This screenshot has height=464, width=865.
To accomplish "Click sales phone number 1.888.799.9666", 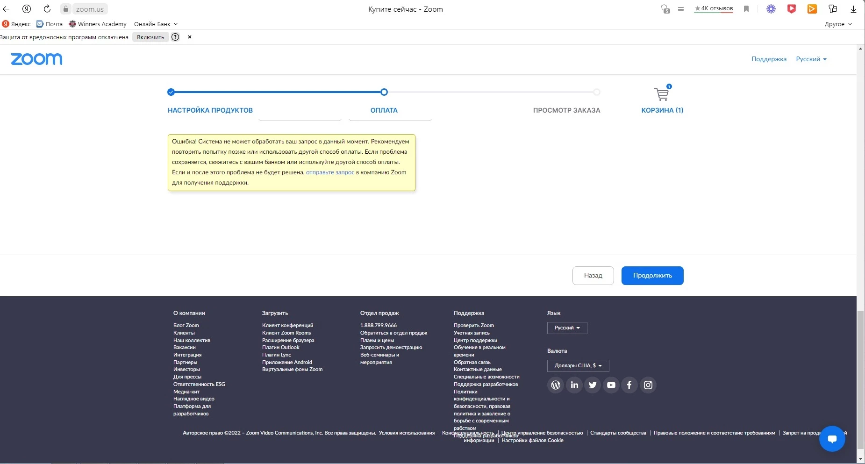I will coord(379,325).
